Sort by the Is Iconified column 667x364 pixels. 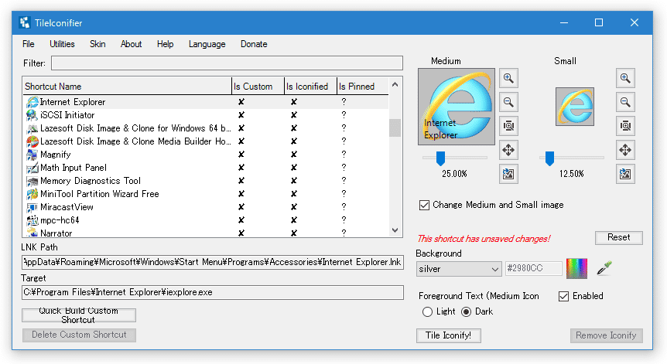point(310,87)
